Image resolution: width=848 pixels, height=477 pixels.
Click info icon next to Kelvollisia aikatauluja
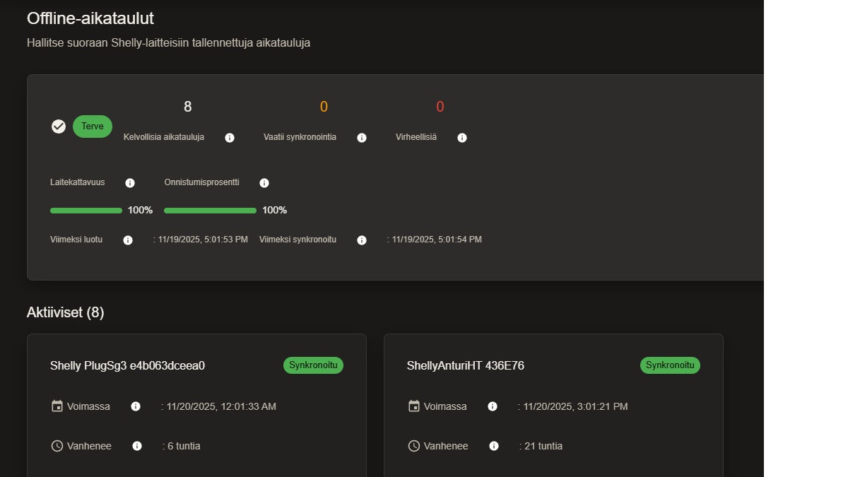click(230, 138)
